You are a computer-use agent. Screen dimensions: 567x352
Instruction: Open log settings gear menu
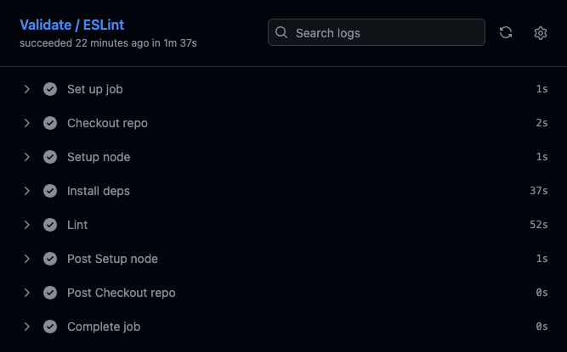point(541,33)
